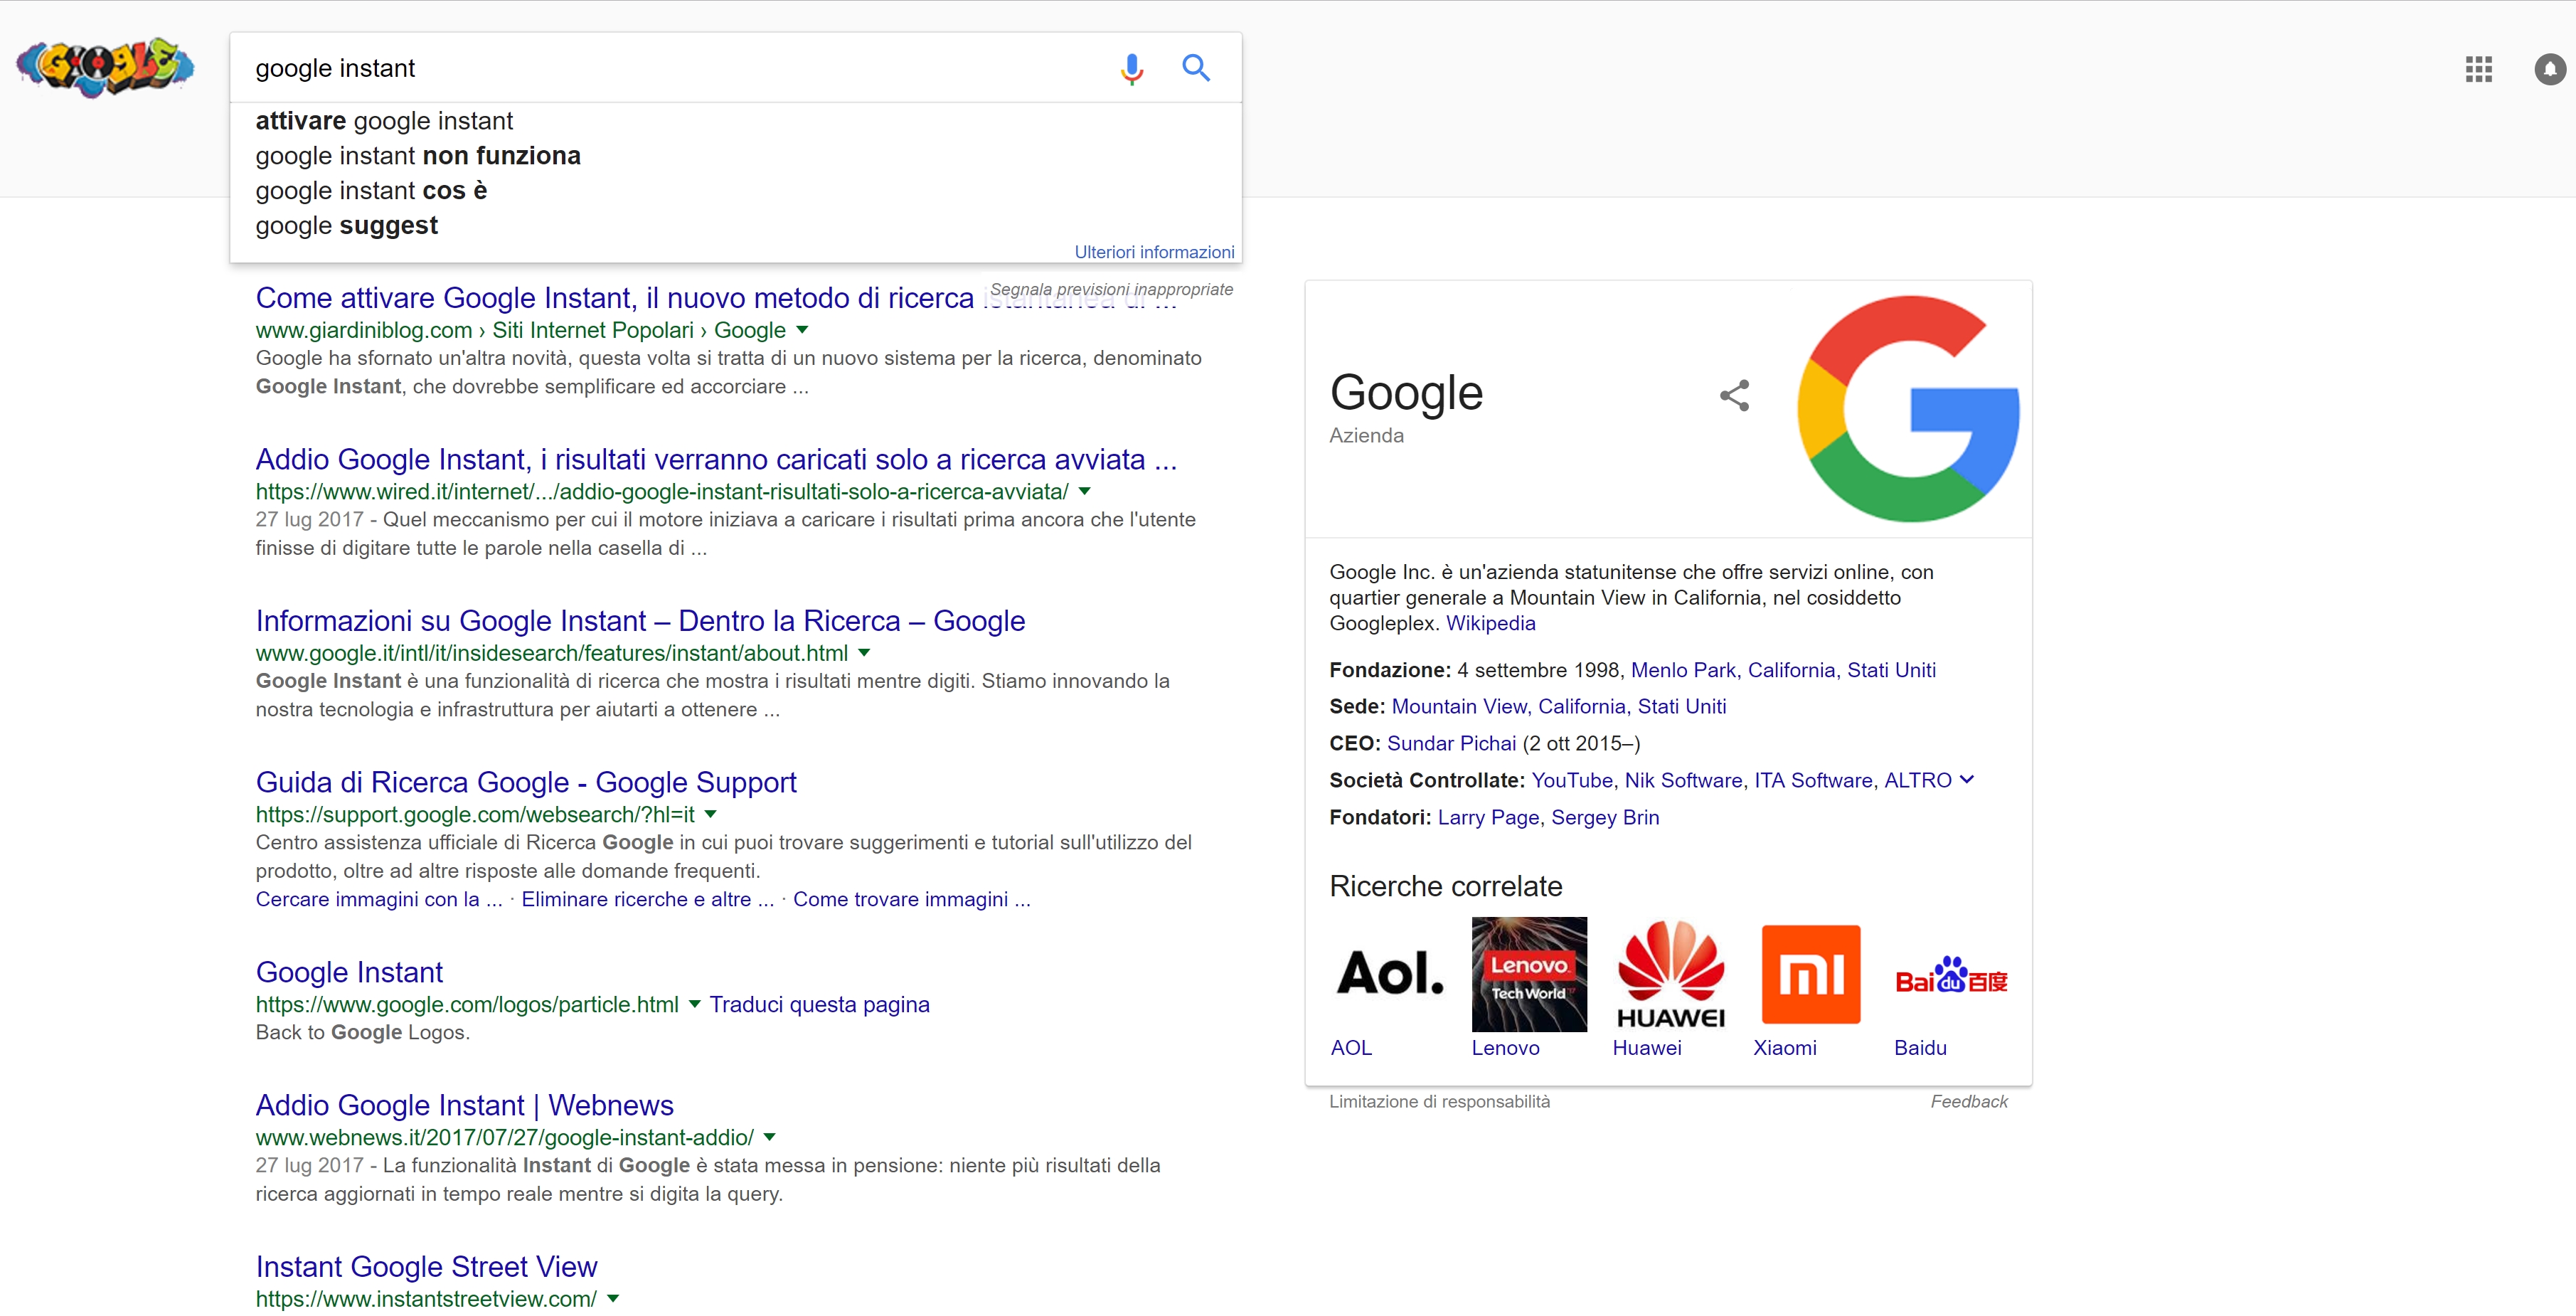Expand dropdown arrow next to webnews.it URL

(x=769, y=1138)
